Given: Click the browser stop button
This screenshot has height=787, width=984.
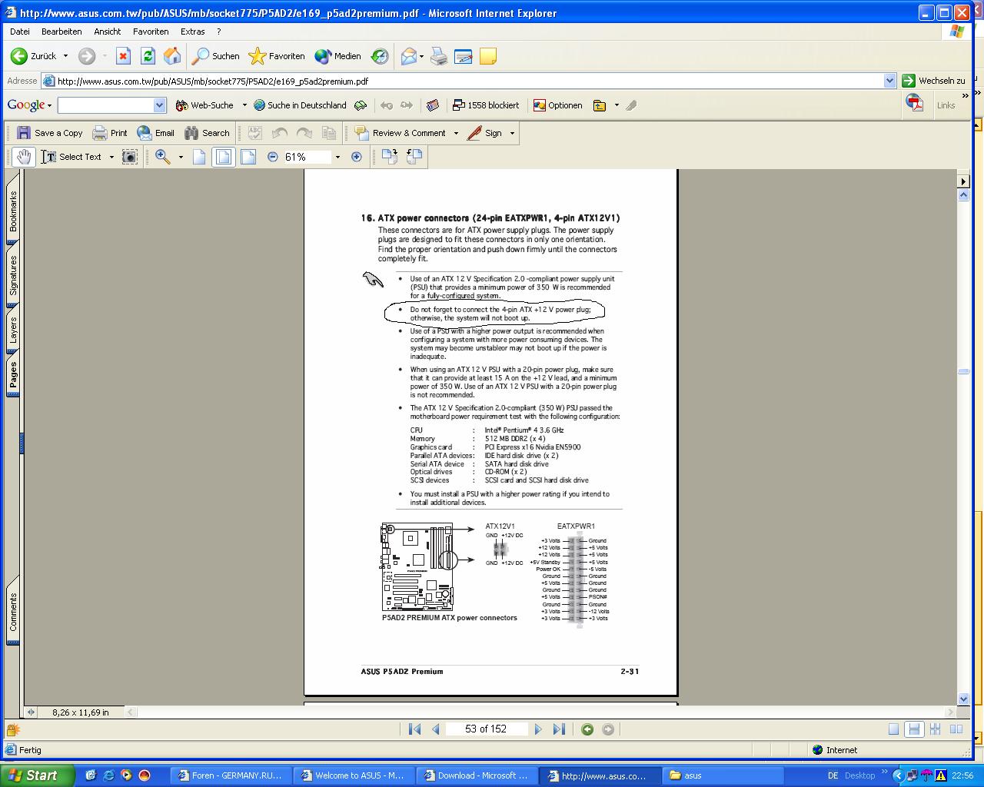Looking at the screenshot, I should click(x=123, y=56).
